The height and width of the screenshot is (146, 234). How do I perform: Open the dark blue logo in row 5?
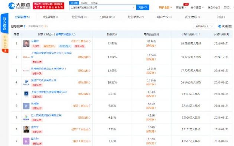[x=26, y=94]
